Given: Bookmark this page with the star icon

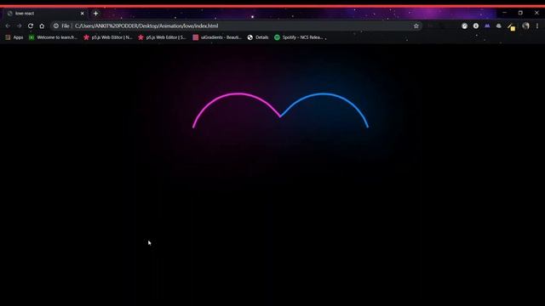Looking at the screenshot, I should pos(416,25).
